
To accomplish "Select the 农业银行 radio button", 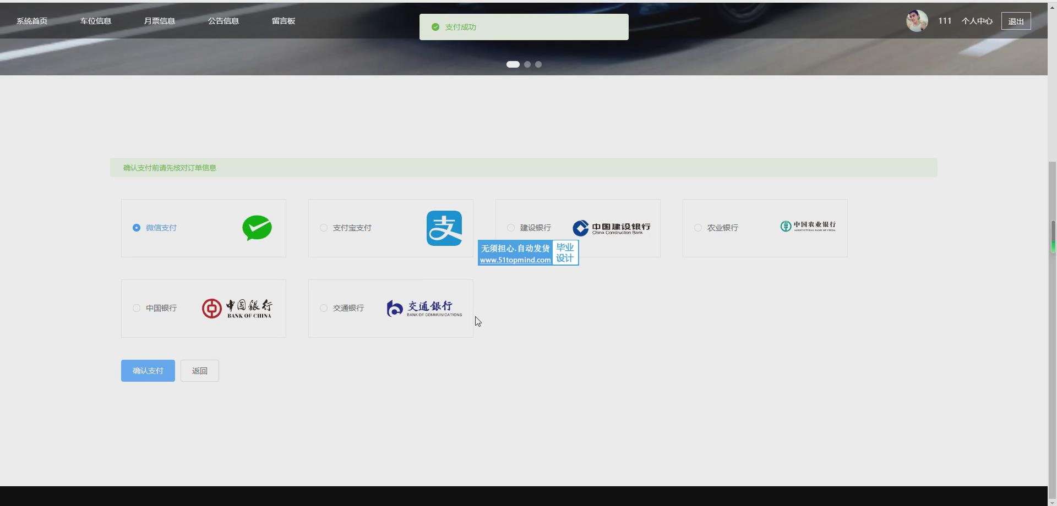I will (698, 228).
